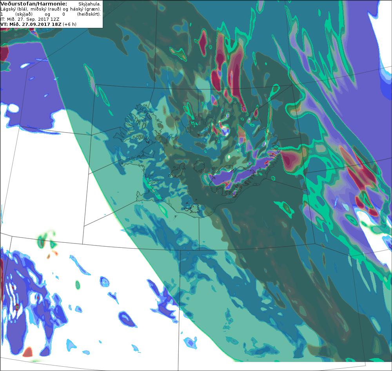Click the 'Veðurstofan/Harmonie:' title text
Viewport: 392px width, 371px height.
pyautogui.click(x=34, y=4)
